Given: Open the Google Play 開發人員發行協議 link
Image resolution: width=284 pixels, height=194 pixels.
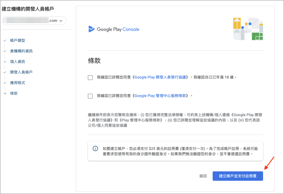Looking at the screenshot, I should (160, 77).
